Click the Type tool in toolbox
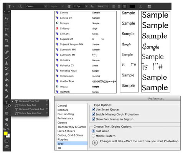Image resolution: width=183 pixels, height=153 pixels. click(7, 102)
